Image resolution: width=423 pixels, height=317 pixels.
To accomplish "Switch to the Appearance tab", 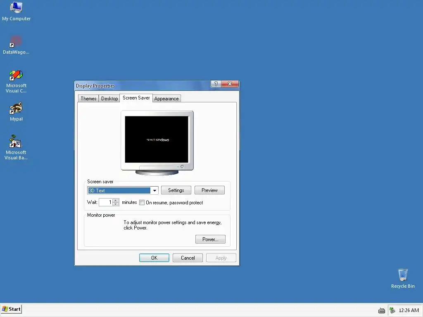I will (x=166, y=98).
